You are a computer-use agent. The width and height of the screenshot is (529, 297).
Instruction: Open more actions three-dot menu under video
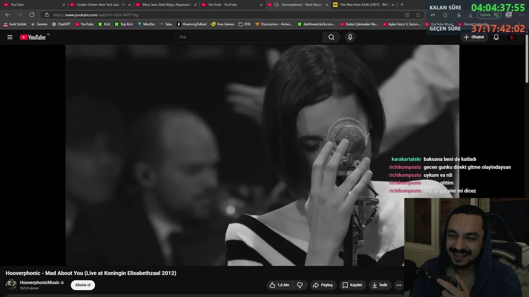(x=399, y=285)
